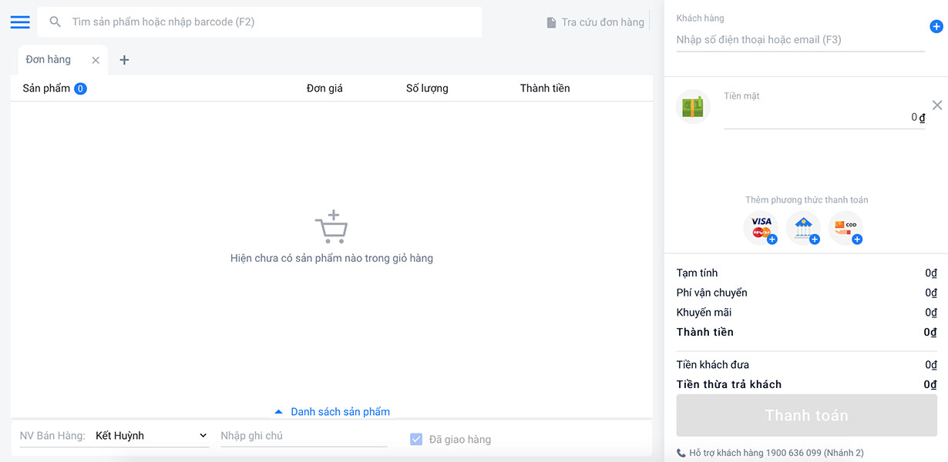Open the hamburger main menu
The width and height of the screenshot is (948, 462).
tap(20, 22)
